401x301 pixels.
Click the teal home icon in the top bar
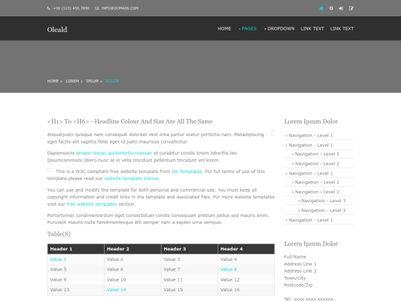(322, 8)
